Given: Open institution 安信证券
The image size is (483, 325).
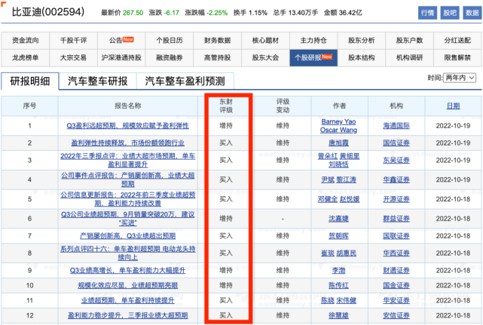Looking at the screenshot, I should (x=396, y=315).
